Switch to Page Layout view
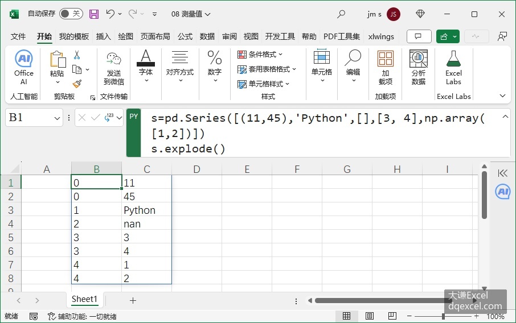The height and width of the screenshot is (323, 516). (370, 316)
